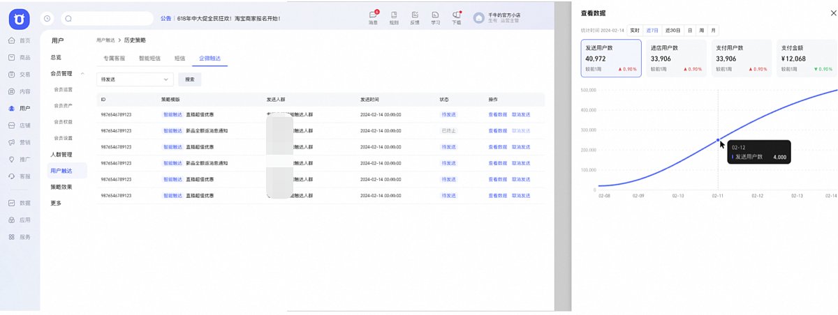The image size is (838, 315).
Task: Click the 发送时间 column header
Action: (x=370, y=100)
